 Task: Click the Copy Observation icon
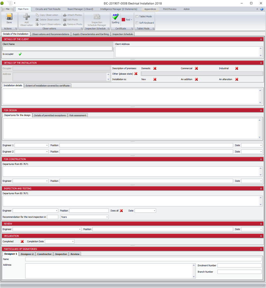(37, 15)
